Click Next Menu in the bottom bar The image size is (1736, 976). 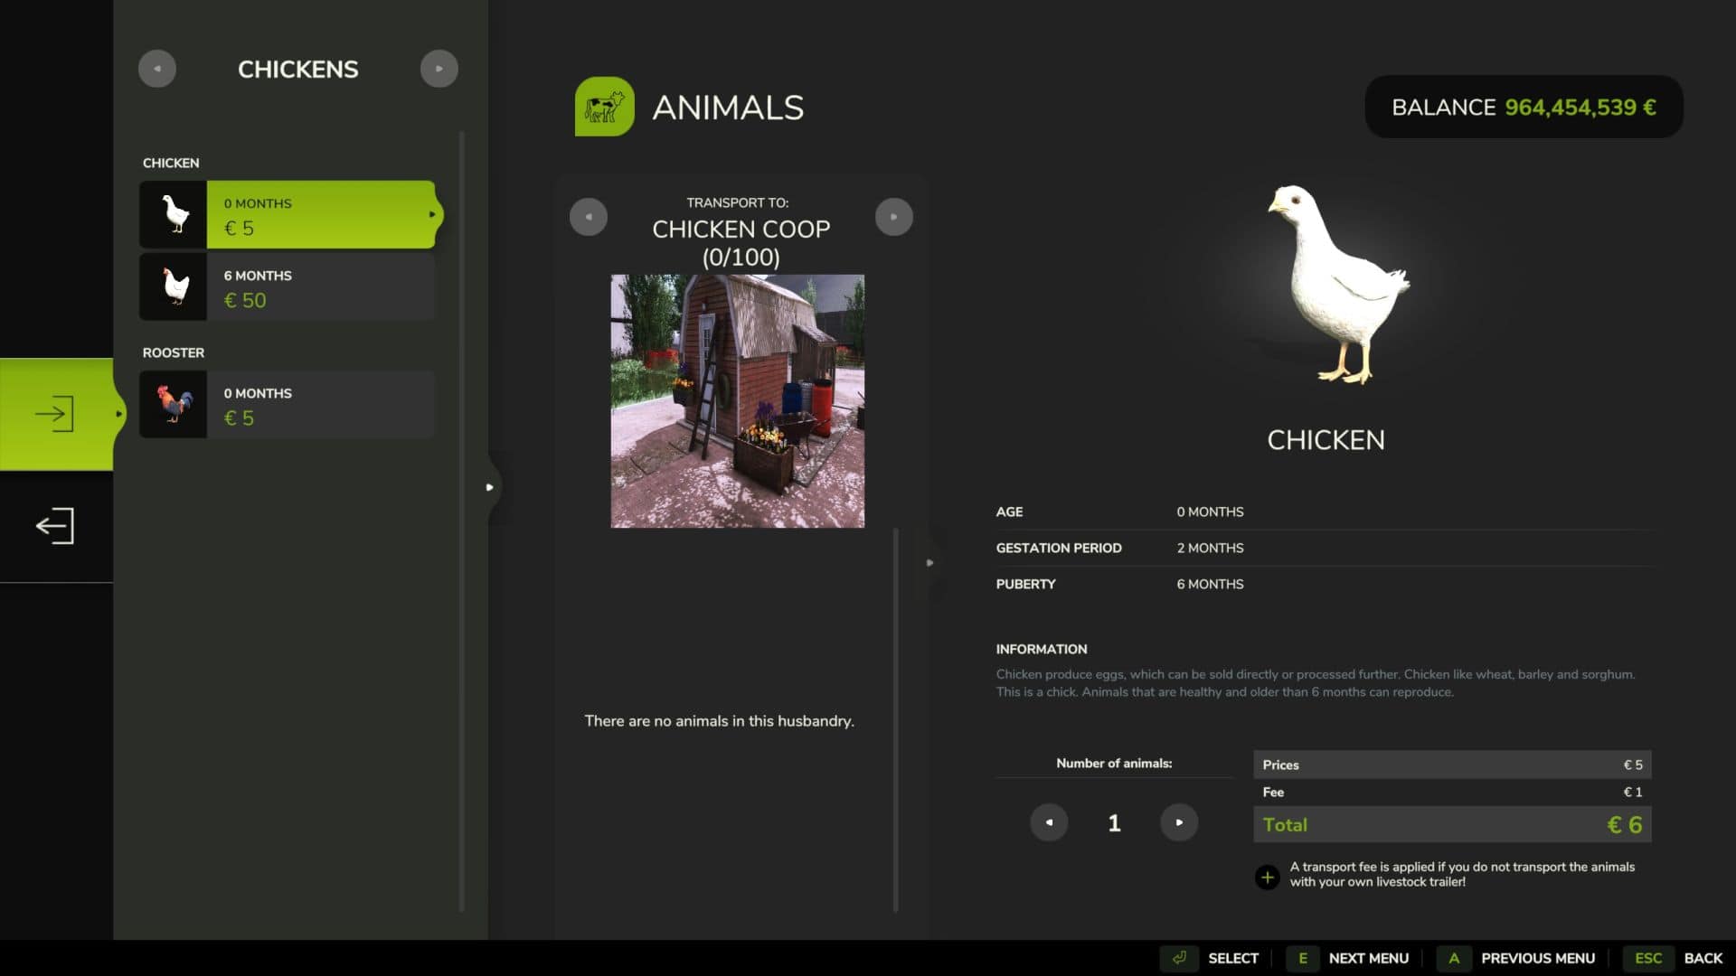coord(1348,958)
